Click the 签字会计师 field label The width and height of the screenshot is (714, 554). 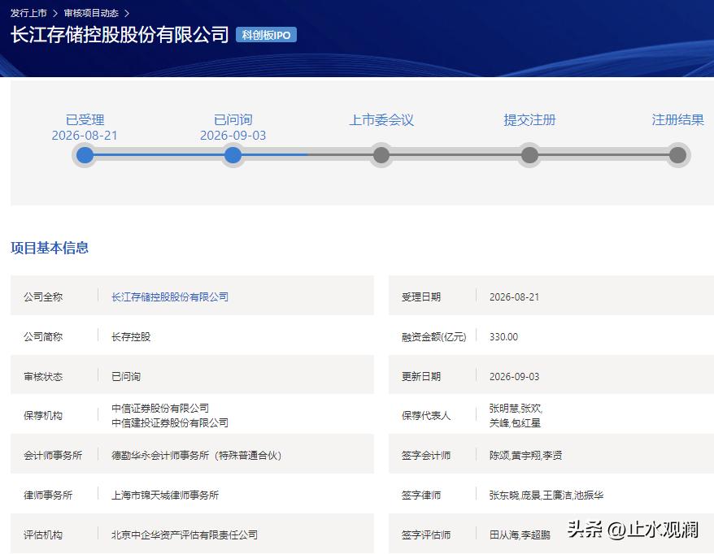[426, 455]
